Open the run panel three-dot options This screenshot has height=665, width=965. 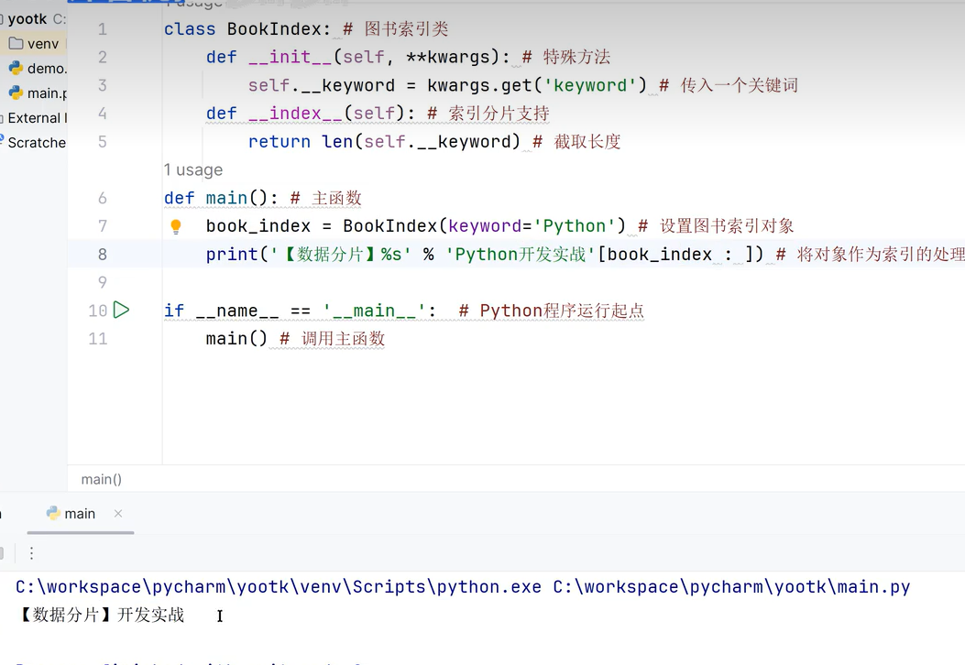tap(31, 553)
